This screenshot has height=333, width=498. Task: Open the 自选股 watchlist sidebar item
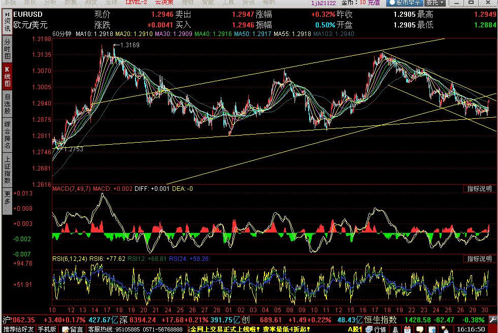(x=7, y=104)
